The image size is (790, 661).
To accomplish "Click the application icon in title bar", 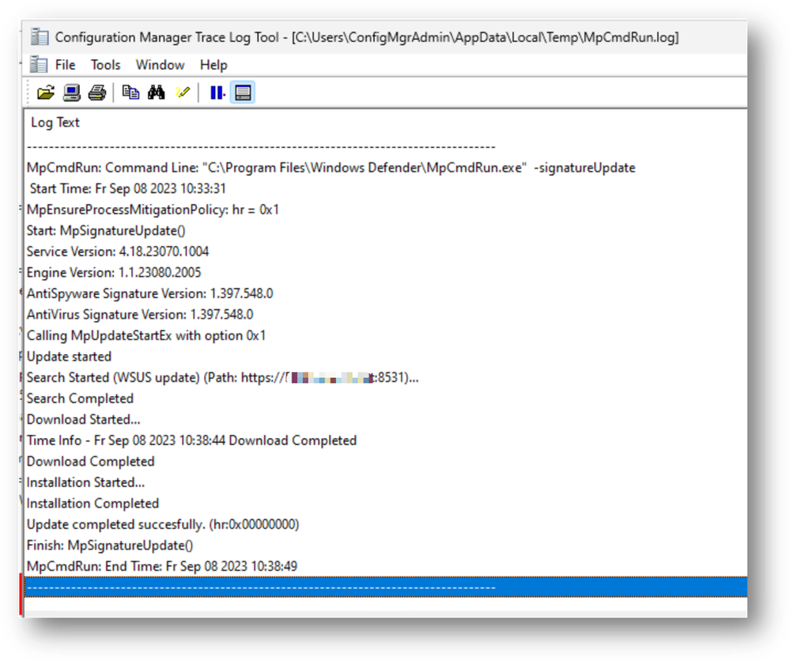I will (40, 37).
